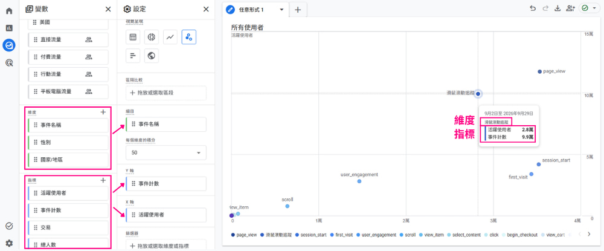Image resolution: width=604 pixels, height=251 pixels.
Task: Select the table visualization icon
Action: (x=133, y=37)
